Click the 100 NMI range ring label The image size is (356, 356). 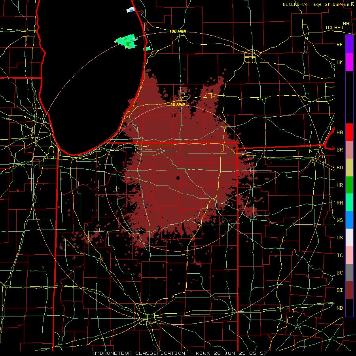178,31
